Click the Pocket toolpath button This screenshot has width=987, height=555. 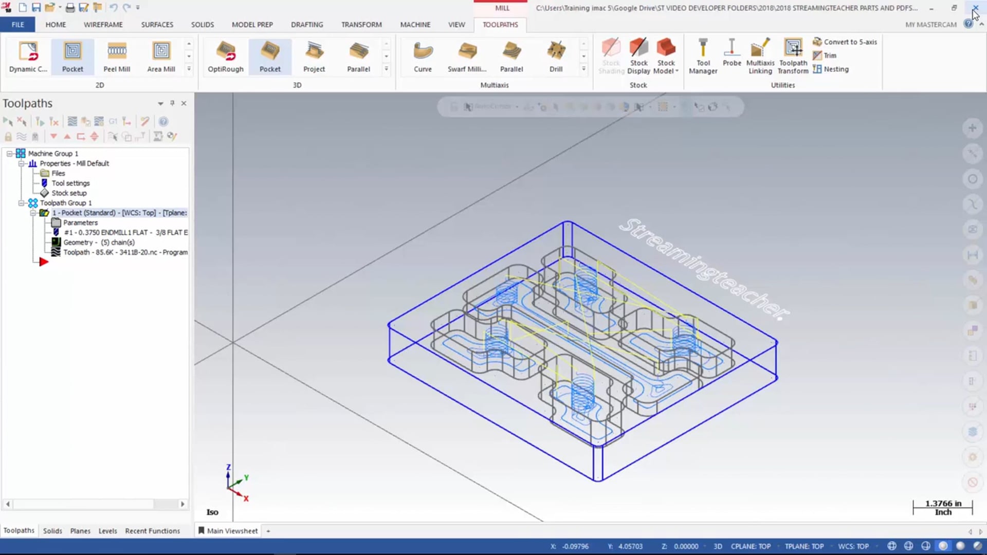coord(72,56)
